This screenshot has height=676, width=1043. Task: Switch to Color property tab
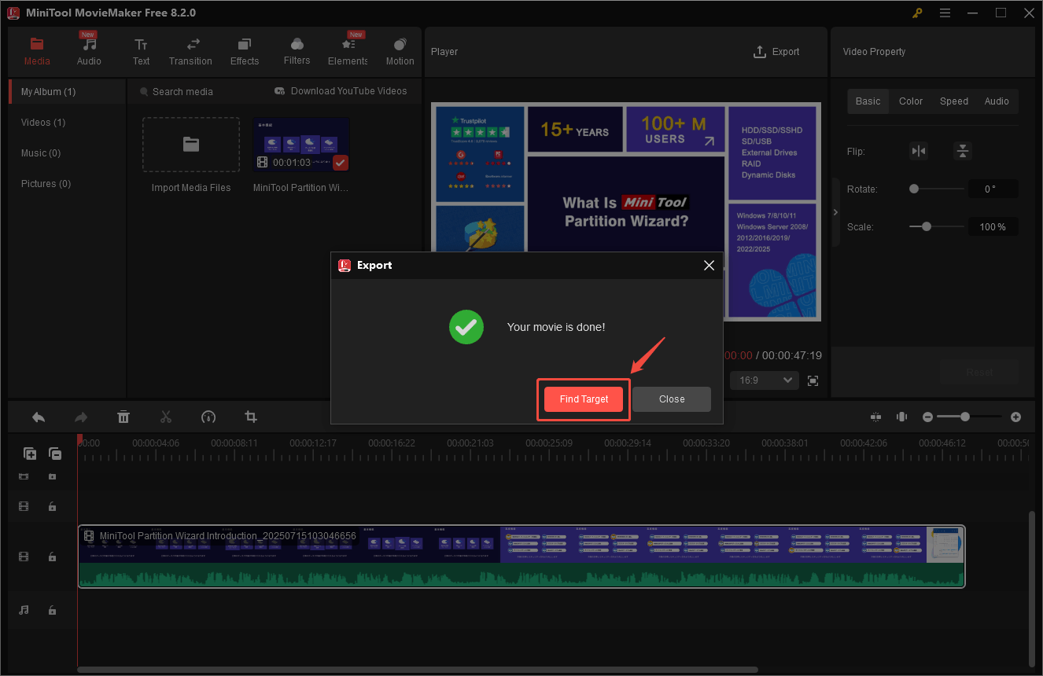click(911, 101)
